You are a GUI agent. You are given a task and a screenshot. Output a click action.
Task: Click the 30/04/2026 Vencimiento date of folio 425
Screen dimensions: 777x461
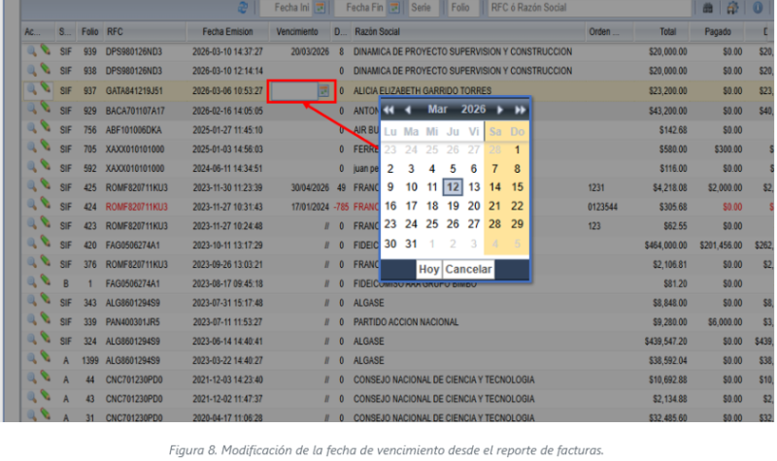click(310, 187)
